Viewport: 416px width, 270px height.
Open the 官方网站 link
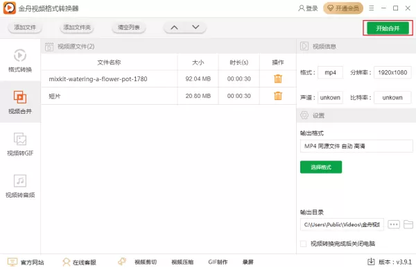pos(26,262)
